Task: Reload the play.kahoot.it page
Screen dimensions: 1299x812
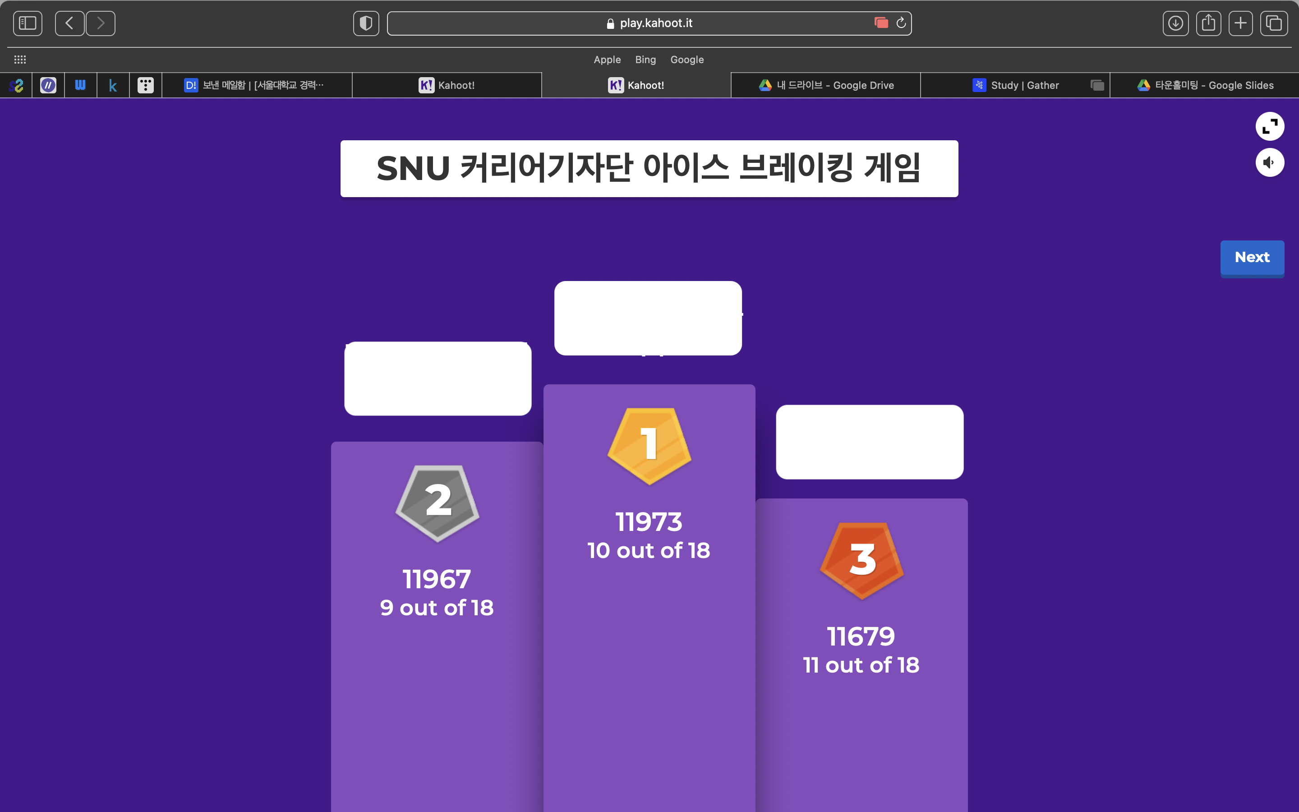Action: [901, 23]
